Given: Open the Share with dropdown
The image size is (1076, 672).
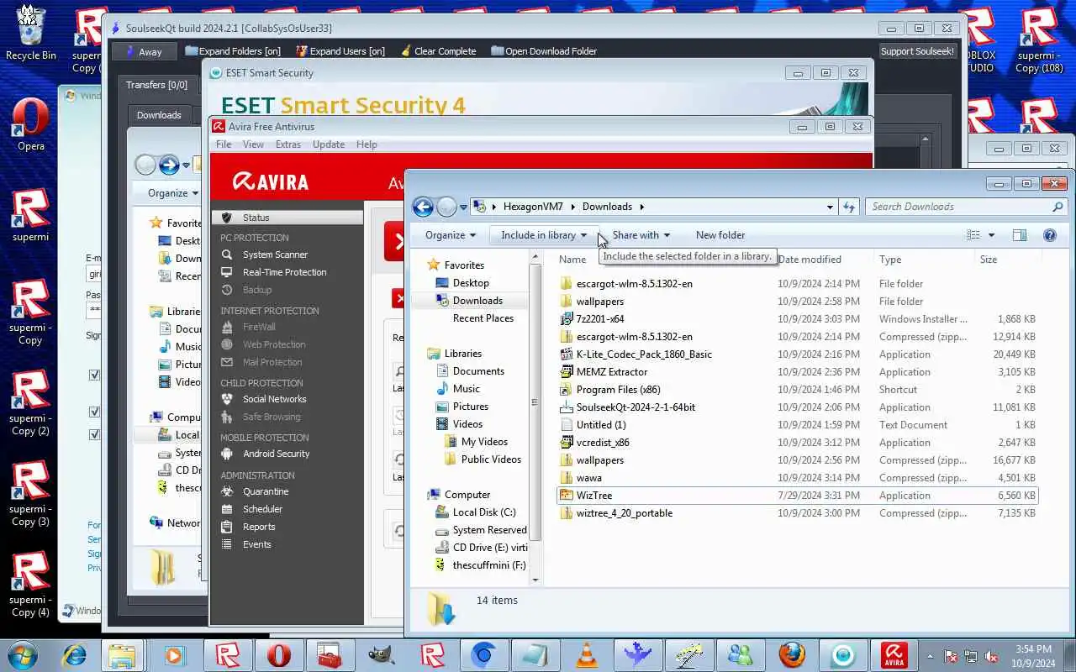Looking at the screenshot, I should (x=641, y=235).
